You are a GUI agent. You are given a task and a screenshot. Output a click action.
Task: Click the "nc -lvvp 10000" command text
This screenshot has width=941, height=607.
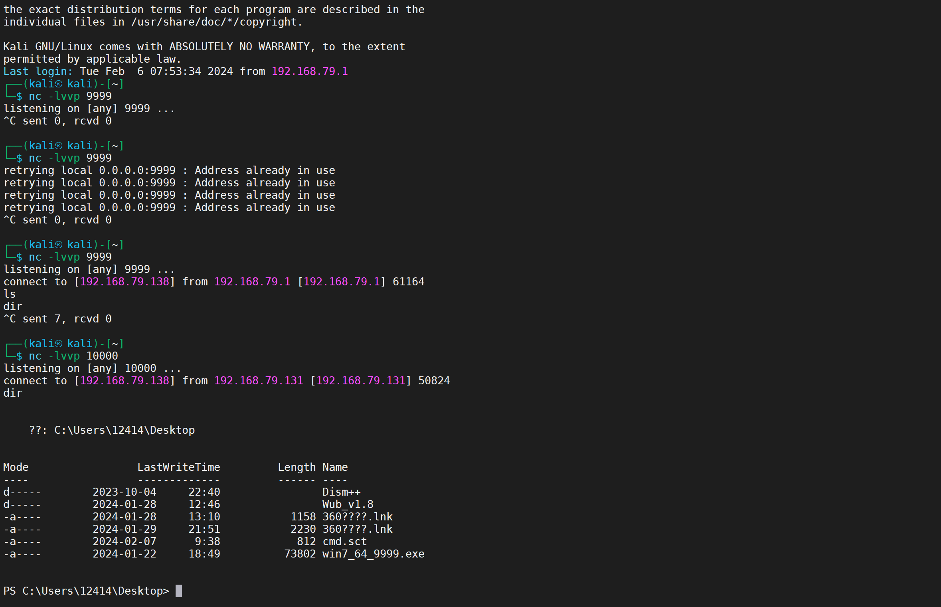click(73, 356)
